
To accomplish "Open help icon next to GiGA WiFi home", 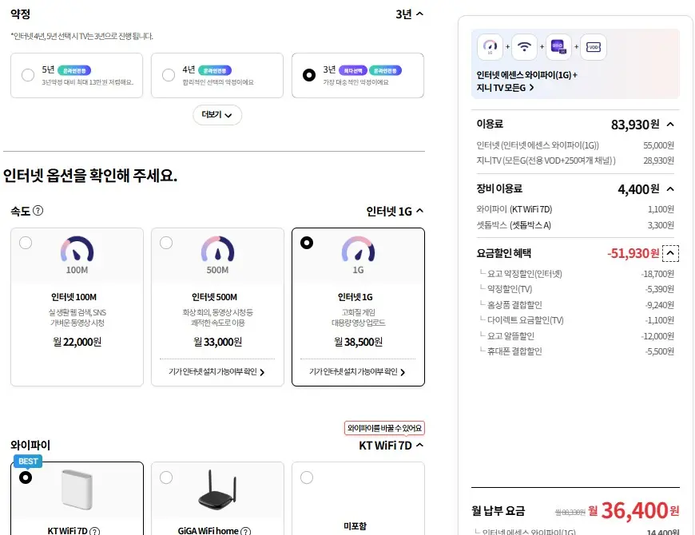I will click(245, 531).
